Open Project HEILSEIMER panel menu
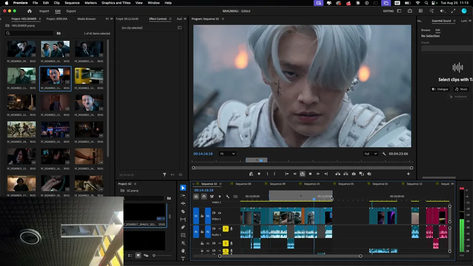This screenshot has height=266, width=473. 40,19
